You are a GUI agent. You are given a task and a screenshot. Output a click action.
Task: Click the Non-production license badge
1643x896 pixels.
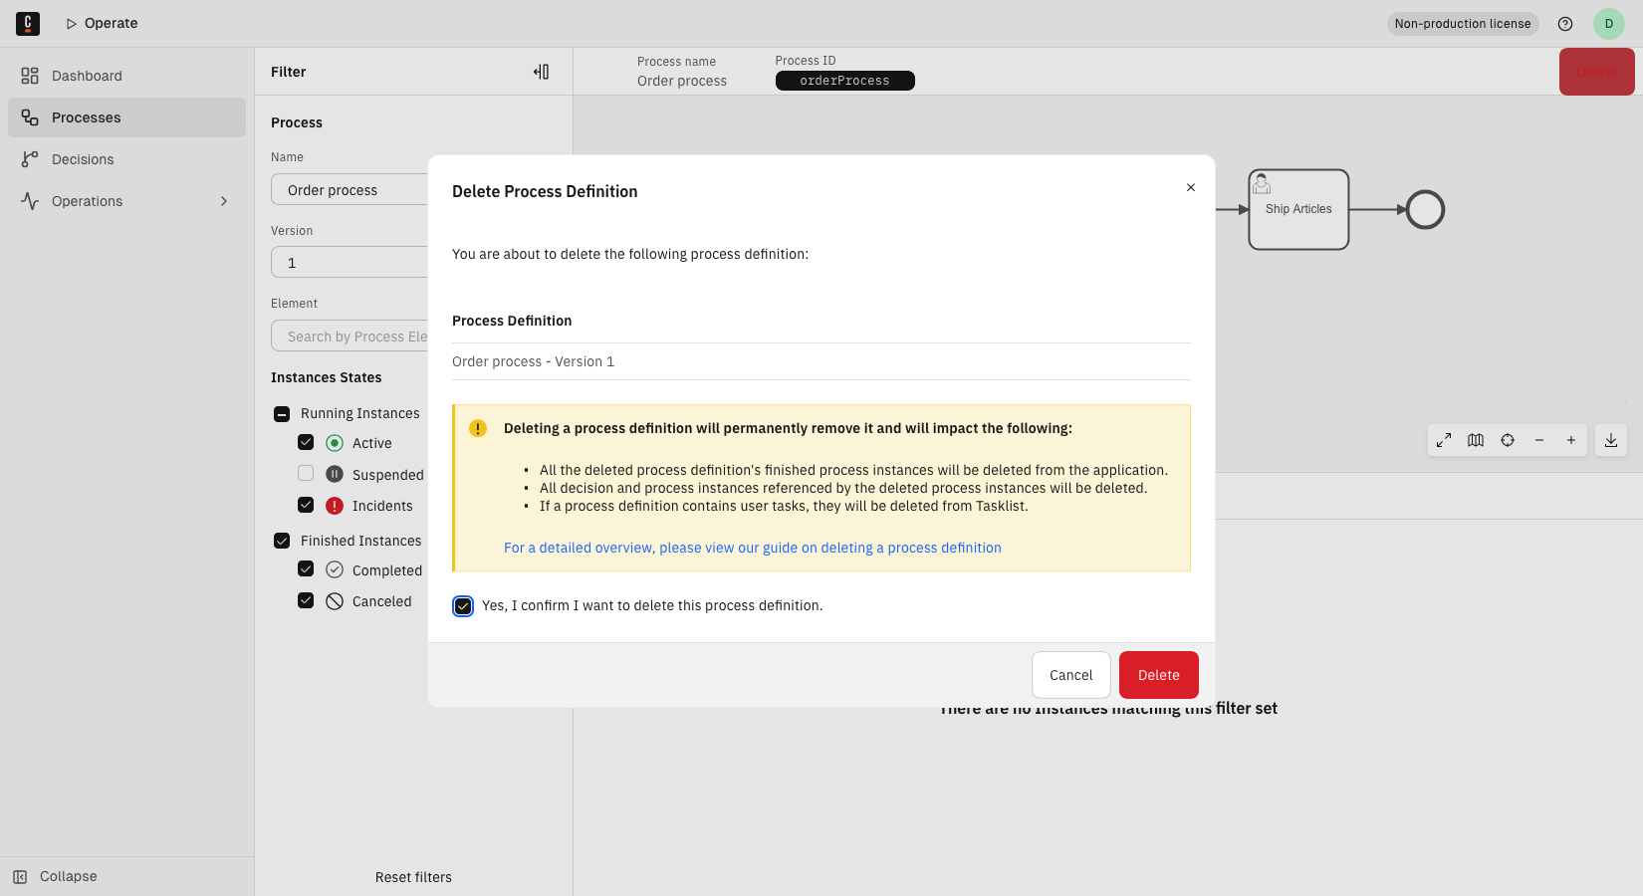click(x=1463, y=24)
